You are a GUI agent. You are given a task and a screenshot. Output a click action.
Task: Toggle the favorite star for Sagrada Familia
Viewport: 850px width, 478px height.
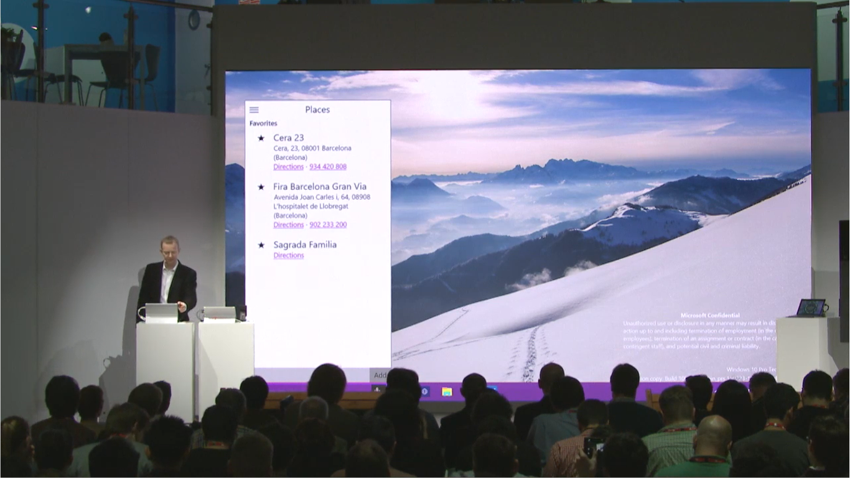click(261, 245)
